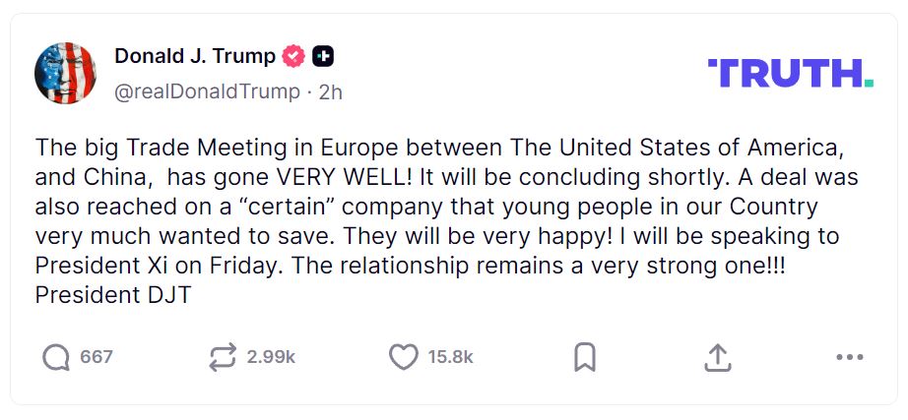View the 15.8k likes count
The height and width of the screenshot is (420, 908).
point(450,357)
